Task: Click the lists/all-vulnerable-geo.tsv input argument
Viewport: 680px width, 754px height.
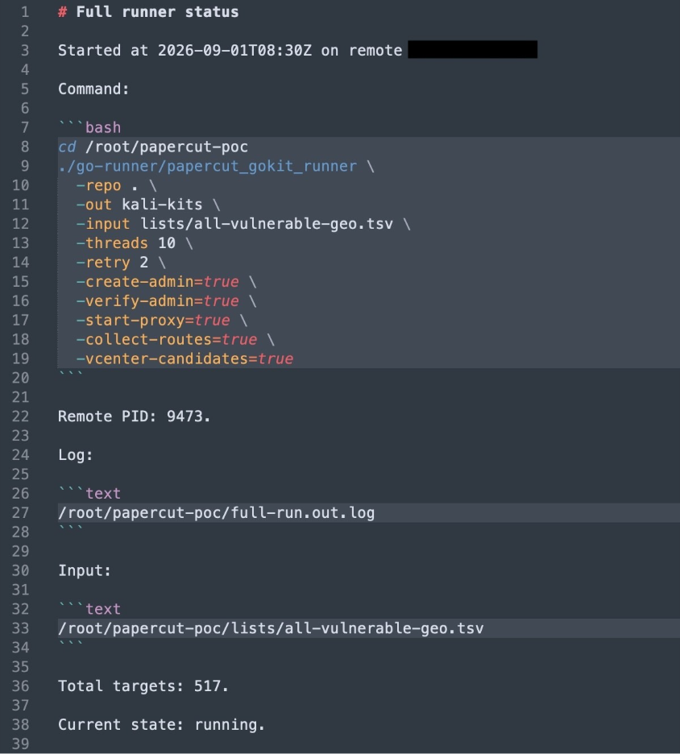Action: pos(267,224)
